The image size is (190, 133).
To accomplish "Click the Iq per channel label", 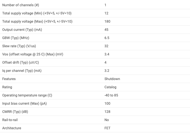I will (x=22, y=71).
